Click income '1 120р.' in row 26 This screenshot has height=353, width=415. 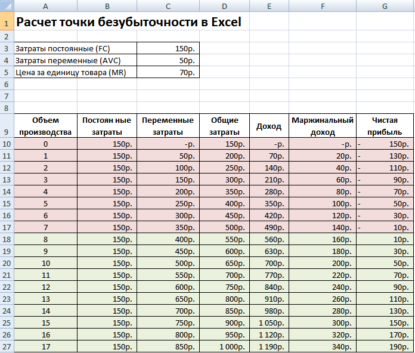click(x=269, y=335)
